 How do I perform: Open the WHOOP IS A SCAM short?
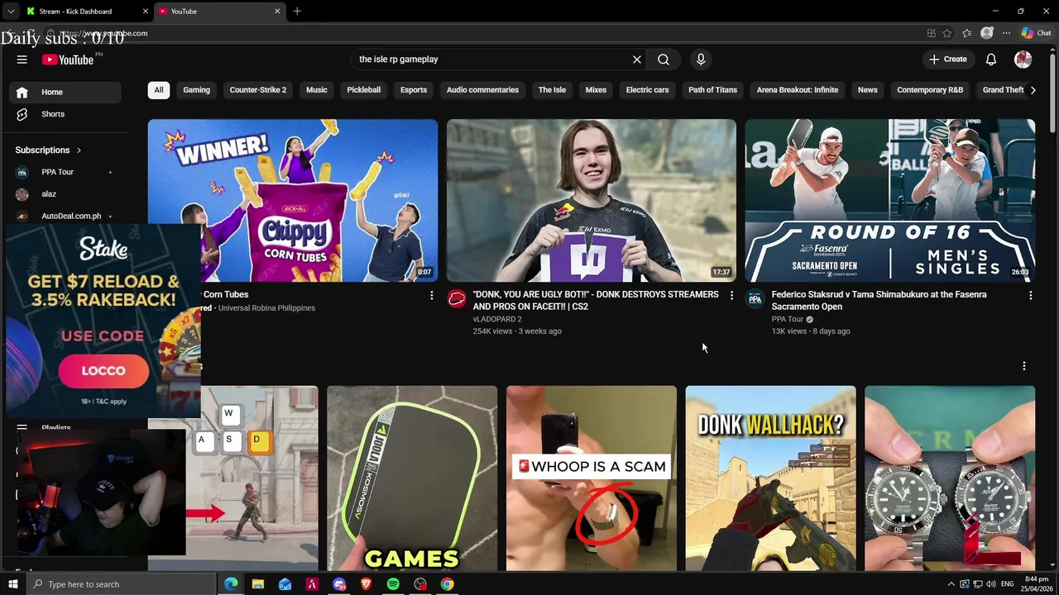click(592, 478)
